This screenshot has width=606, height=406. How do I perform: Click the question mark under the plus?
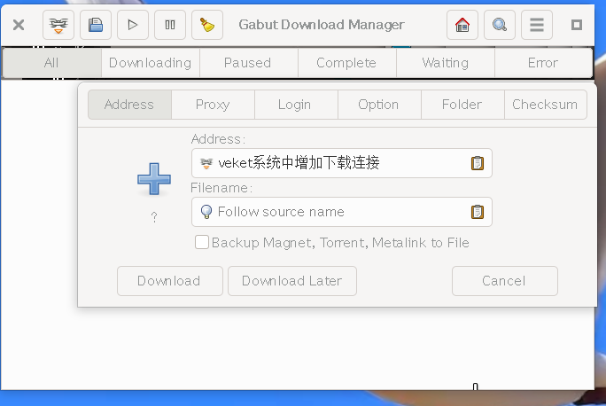point(154,217)
